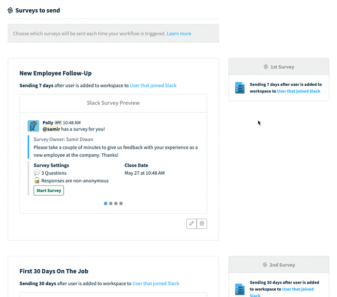Click the 1st Survey card header
The width and height of the screenshot is (337, 297).
point(279,67)
